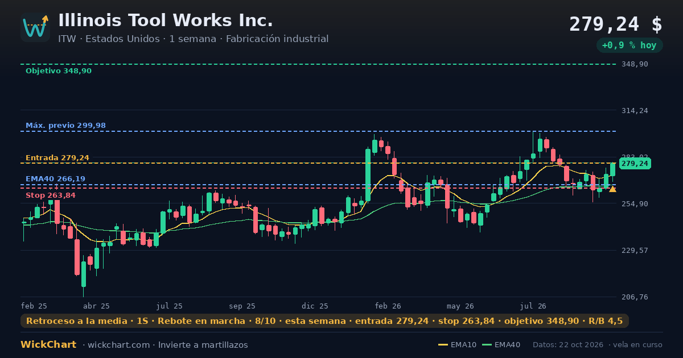Click the EMA10 yellow legend swatch
Screen dimensions: 683x358
pyautogui.click(x=443, y=345)
